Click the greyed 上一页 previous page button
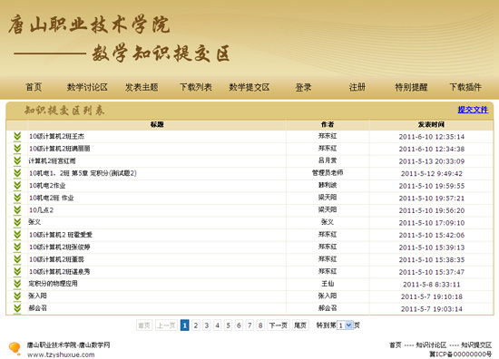Viewport: 499px width, 359px height. (x=166, y=325)
